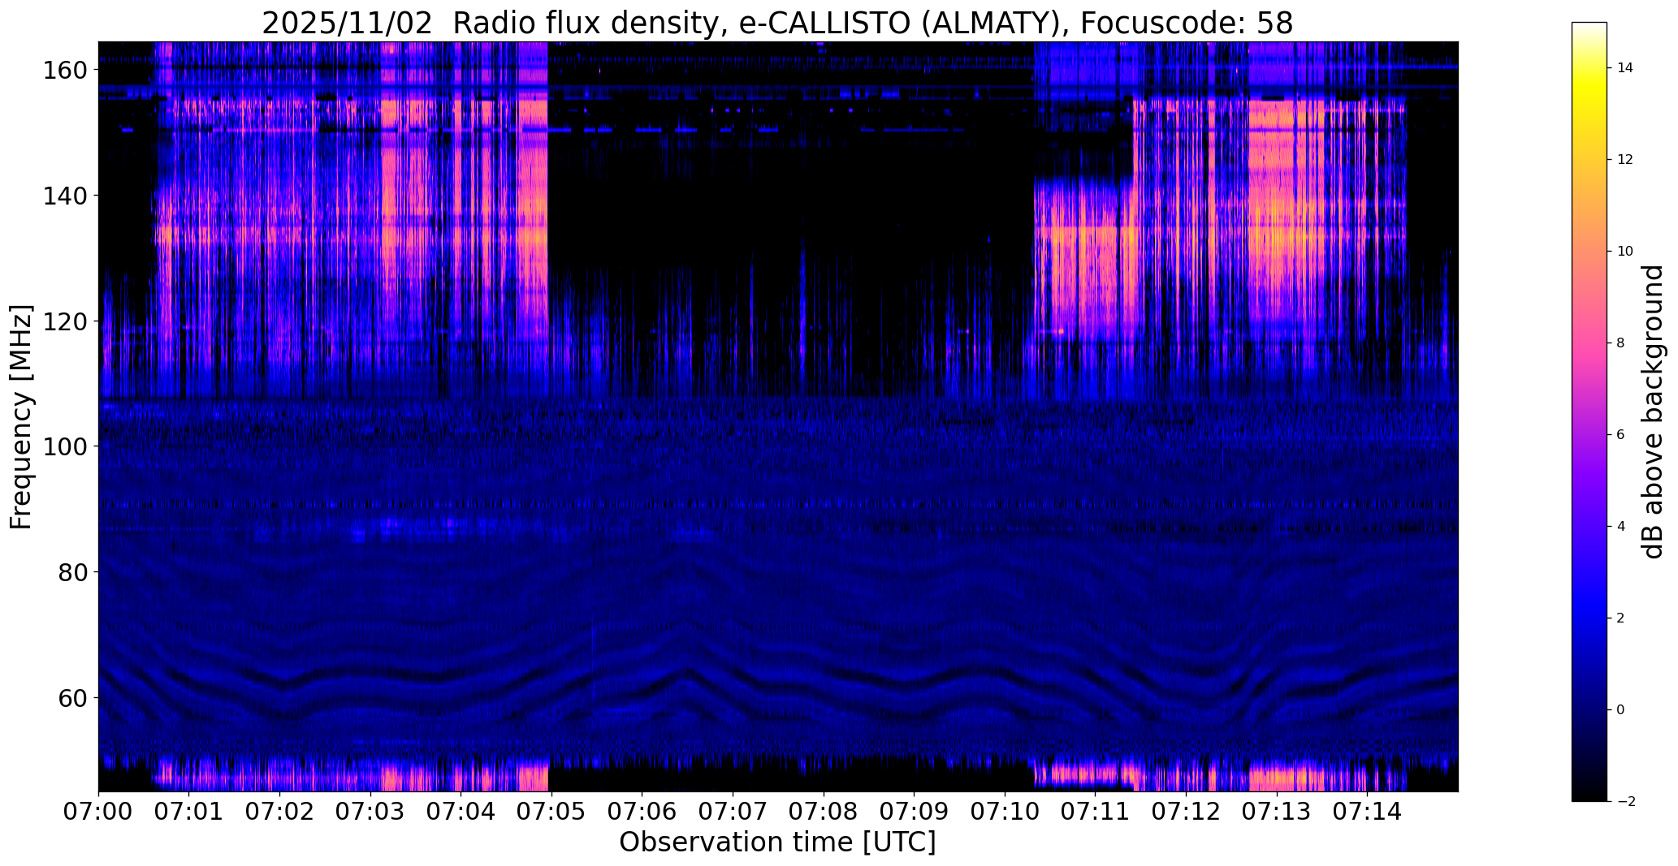The image size is (1678, 866).
Task: Click the 07:10 time tick label
Action: pos(1005,811)
